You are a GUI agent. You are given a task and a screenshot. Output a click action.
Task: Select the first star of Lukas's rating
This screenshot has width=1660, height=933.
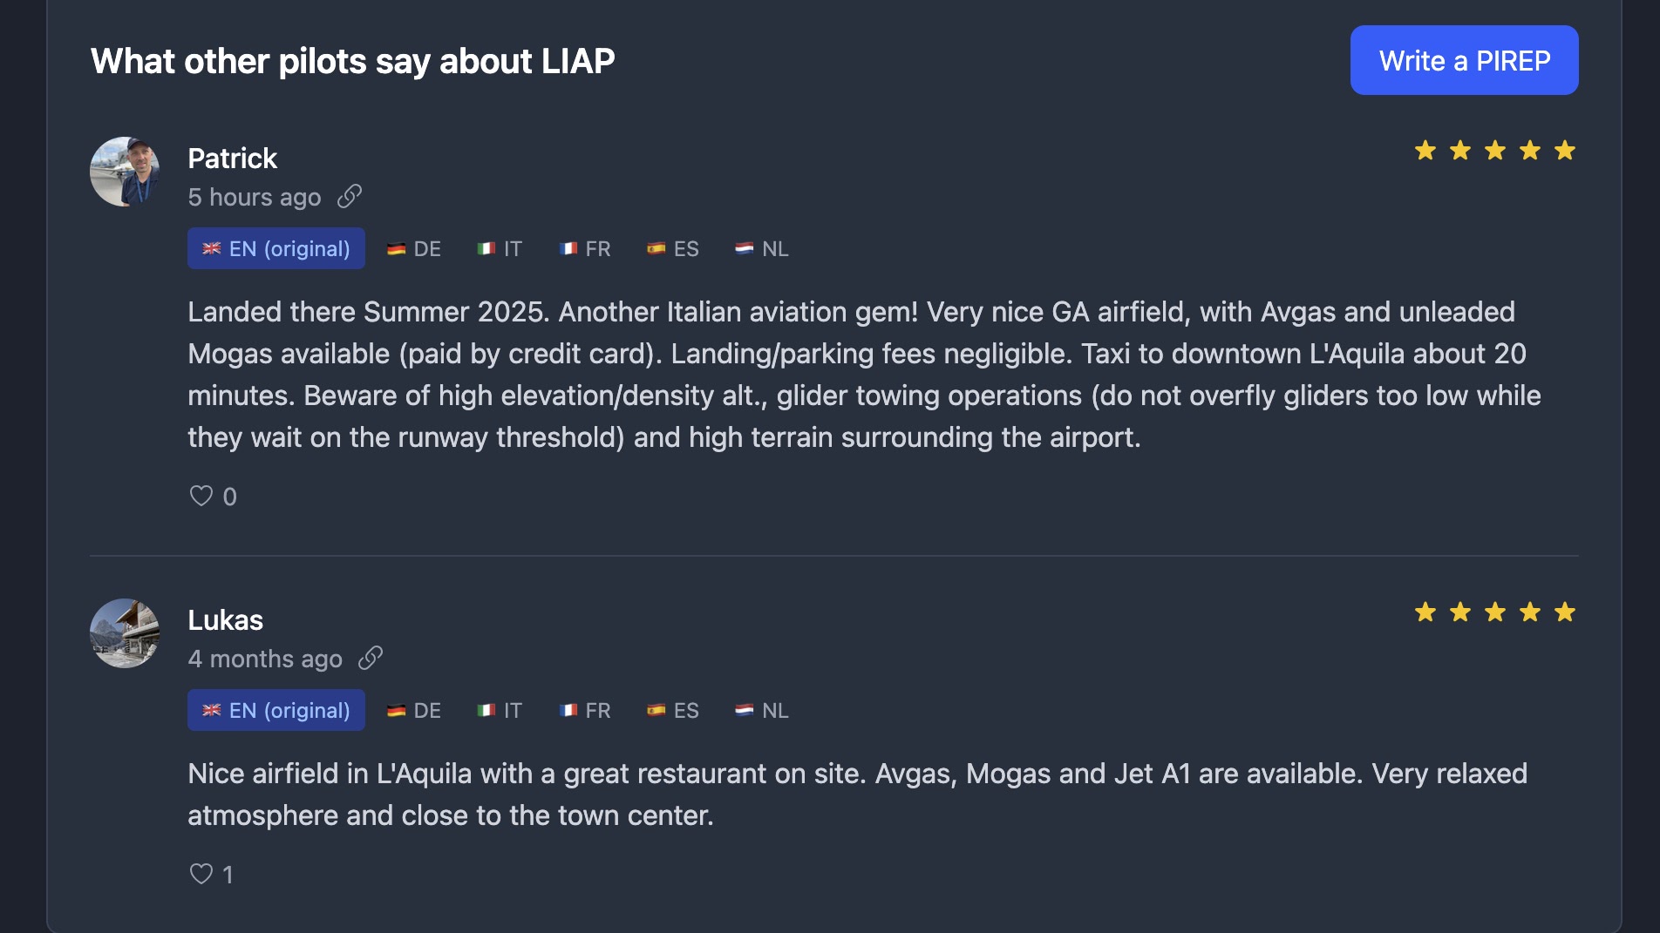click(x=1425, y=612)
